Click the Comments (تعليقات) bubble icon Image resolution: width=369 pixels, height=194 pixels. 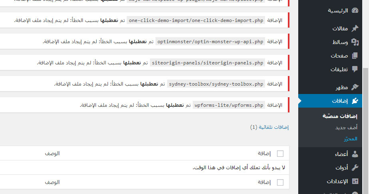pyautogui.click(x=355, y=69)
